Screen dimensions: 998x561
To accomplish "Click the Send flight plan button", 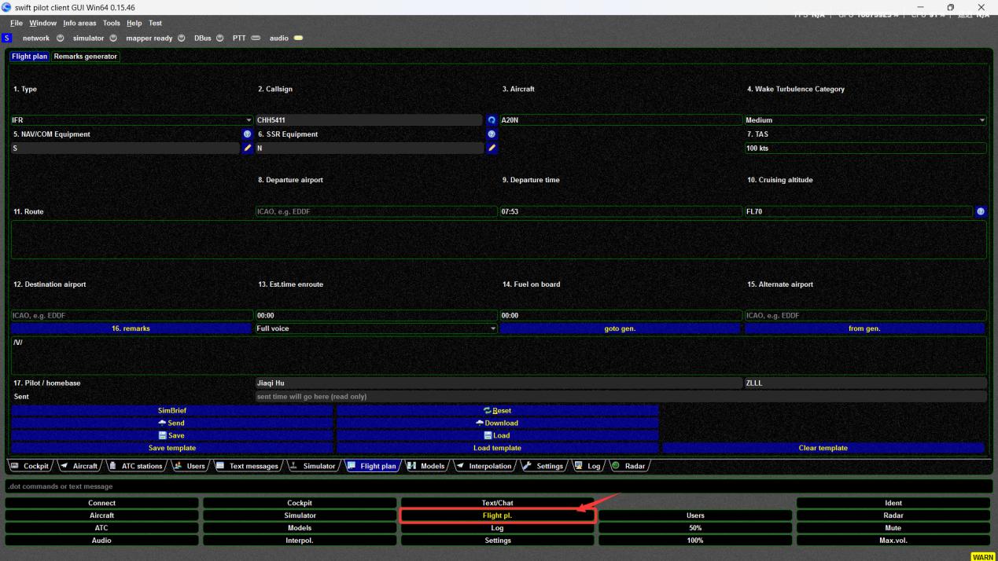I will tap(172, 423).
